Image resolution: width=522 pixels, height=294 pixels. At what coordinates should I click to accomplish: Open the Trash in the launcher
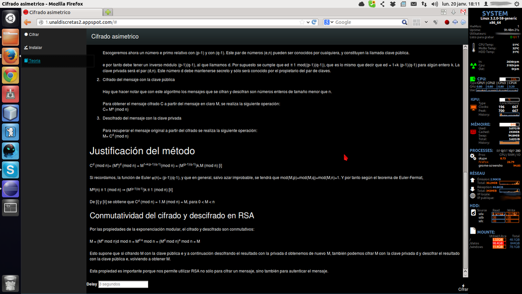pos(10,283)
